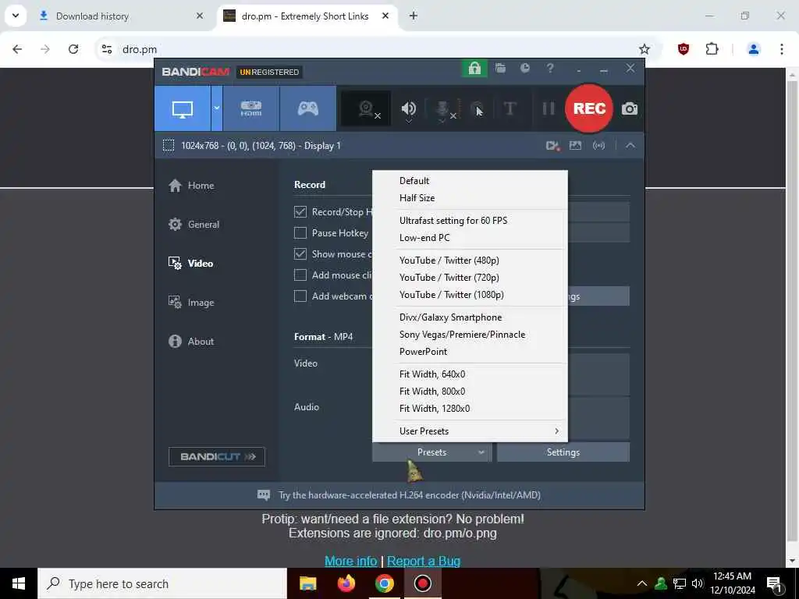This screenshot has width=799, height=599.
Task: Click the Bandicut promotion button
Action: pos(217,456)
